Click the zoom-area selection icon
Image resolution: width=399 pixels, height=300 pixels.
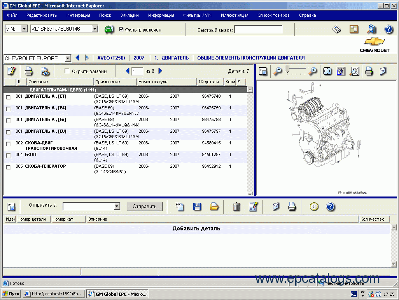point(341,71)
